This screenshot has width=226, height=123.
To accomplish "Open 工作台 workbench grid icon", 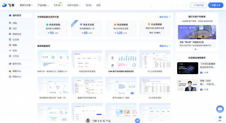I will pos(10,56).
